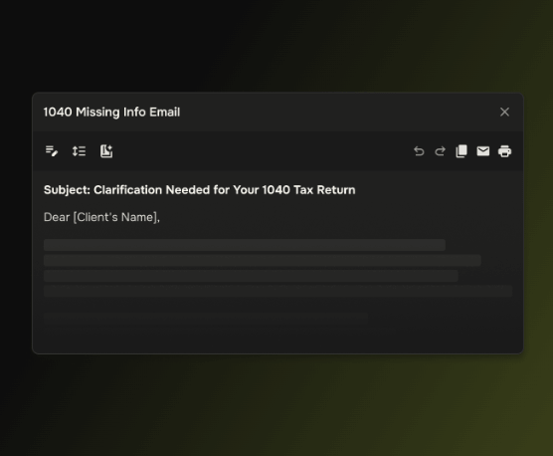Click the fourth full-width loading placeholder line
The width and height of the screenshot is (553, 456).
pyautogui.click(x=277, y=291)
